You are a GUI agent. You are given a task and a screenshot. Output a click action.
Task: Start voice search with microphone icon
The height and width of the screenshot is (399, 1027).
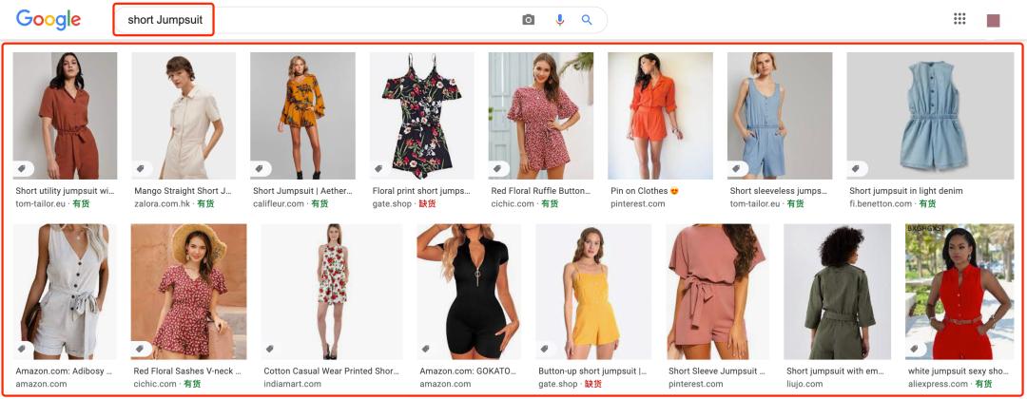tap(559, 20)
